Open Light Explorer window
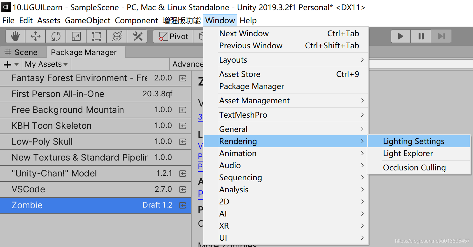Viewport: 473px width, 247px height. click(419, 153)
